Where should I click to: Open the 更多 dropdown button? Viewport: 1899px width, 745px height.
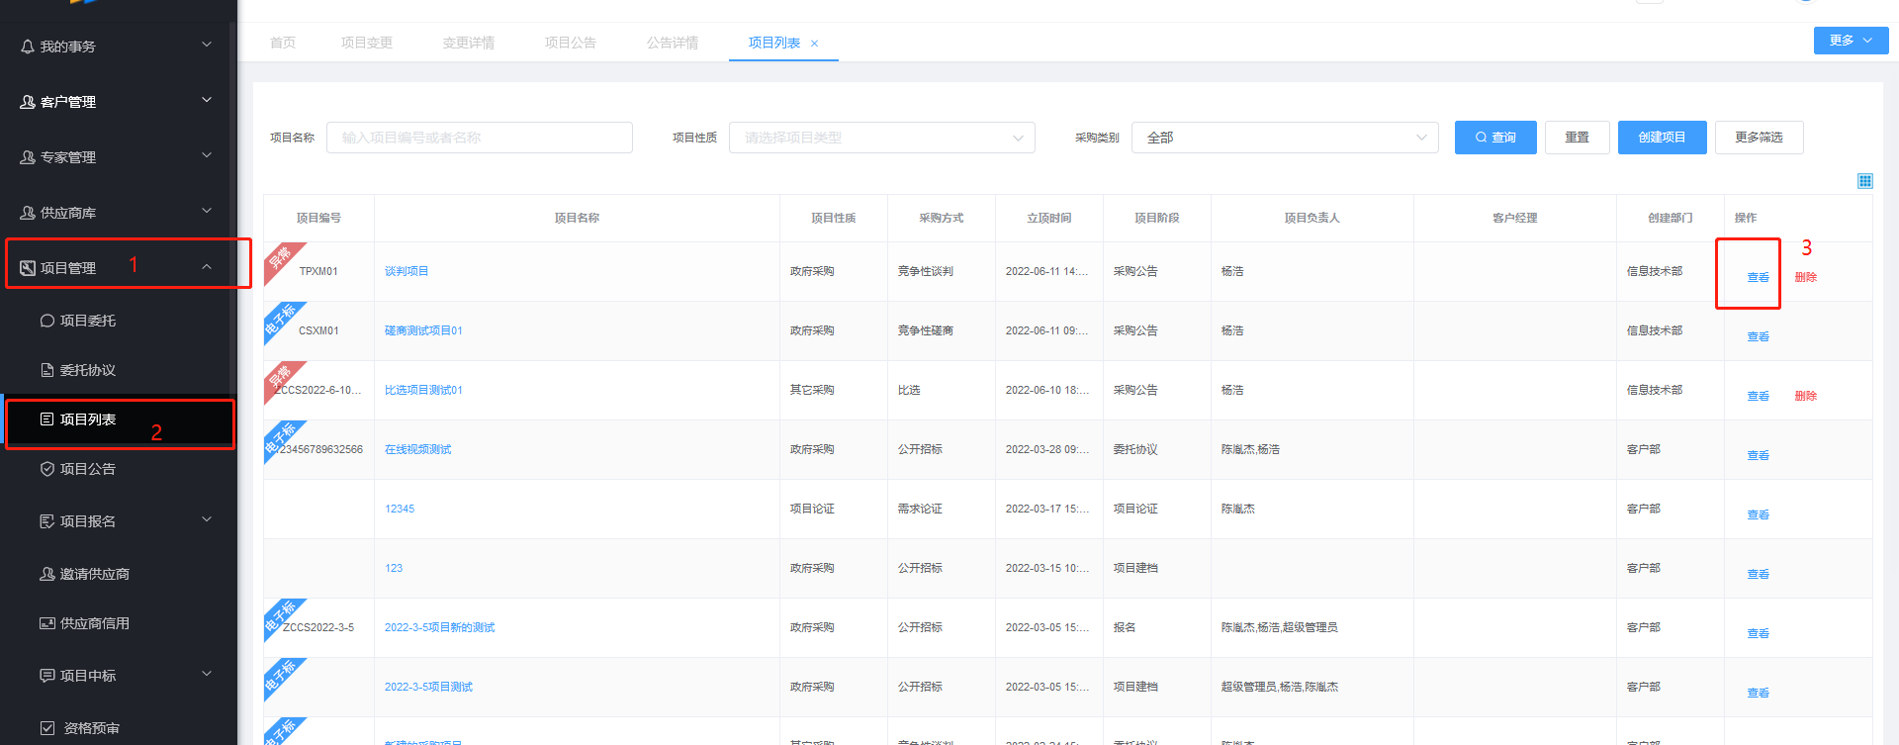[x=1852, y=41]
